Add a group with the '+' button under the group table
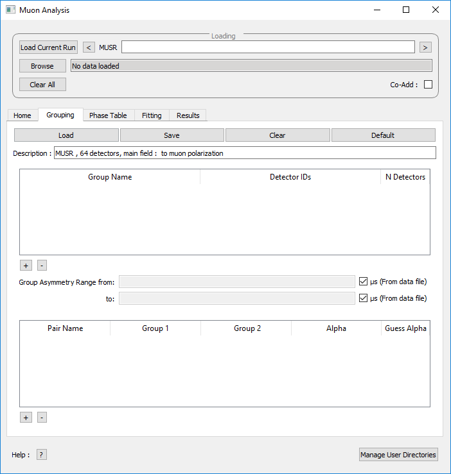451x474 pixels. pyautogui.click(x=26, y=266)
